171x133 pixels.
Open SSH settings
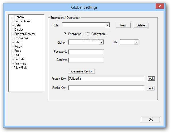pos(17,55)
